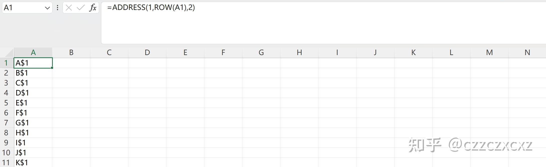Select column D header

click(147, 53)
